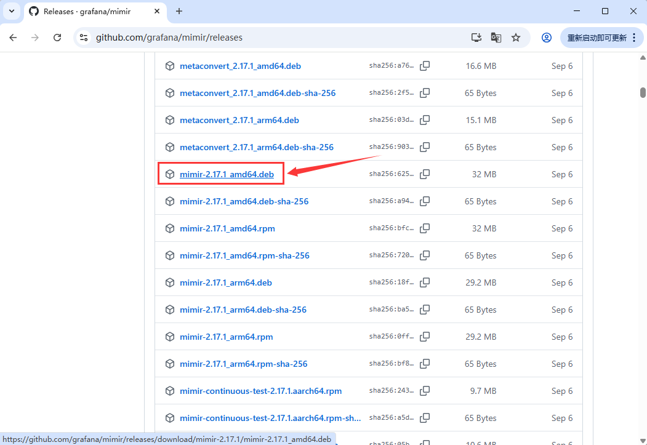647x445 pixels.
Task: Click the mimir-2.17.1_amd64.rpm link
Action: click(227, 228)
